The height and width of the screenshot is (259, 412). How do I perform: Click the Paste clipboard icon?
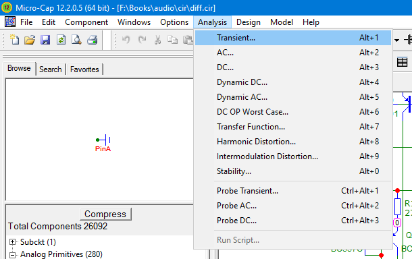pos(188,40)
